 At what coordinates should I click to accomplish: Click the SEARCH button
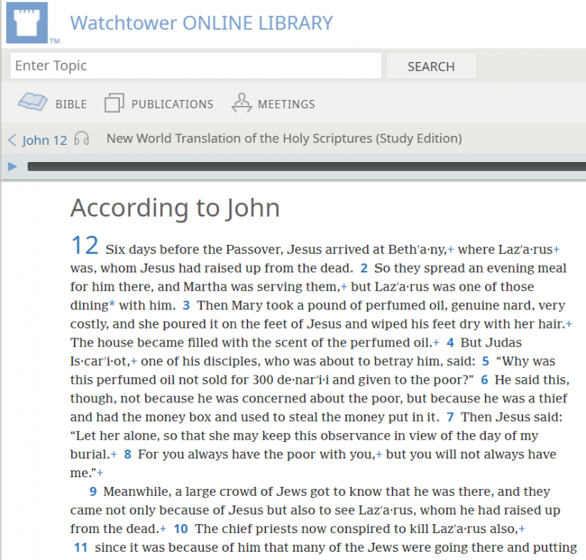[x=431, y=66]
